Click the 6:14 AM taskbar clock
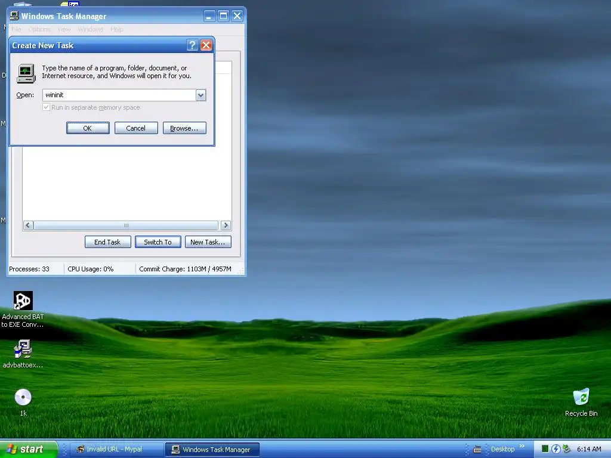Image resolution: width=611 pixels, height=458 pixels. click(x=589, y=449)
